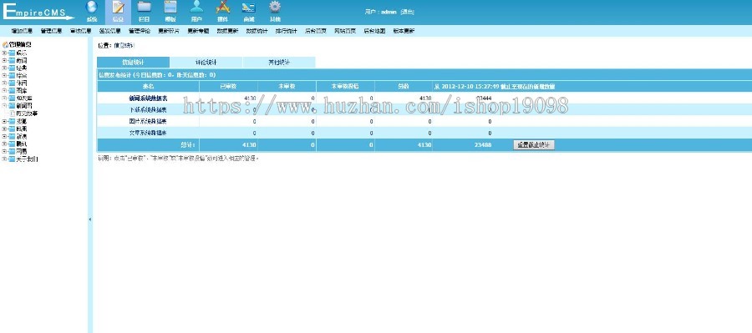Open 更新碎片 in the submenu bar
The image size is (752, 333).
pos(169,31)
